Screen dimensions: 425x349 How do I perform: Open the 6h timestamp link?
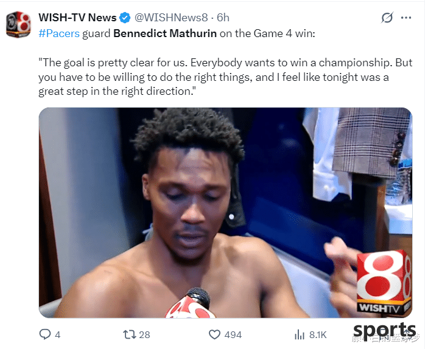click(x=223, y=18)
